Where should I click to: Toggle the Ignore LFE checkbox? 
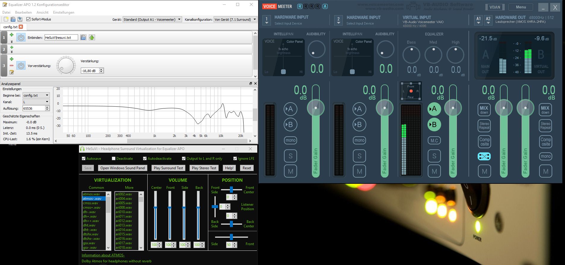(235, 159)
